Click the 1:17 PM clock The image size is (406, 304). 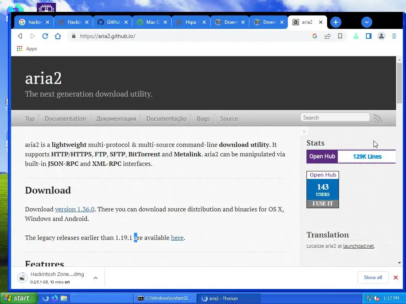point(391,298)
